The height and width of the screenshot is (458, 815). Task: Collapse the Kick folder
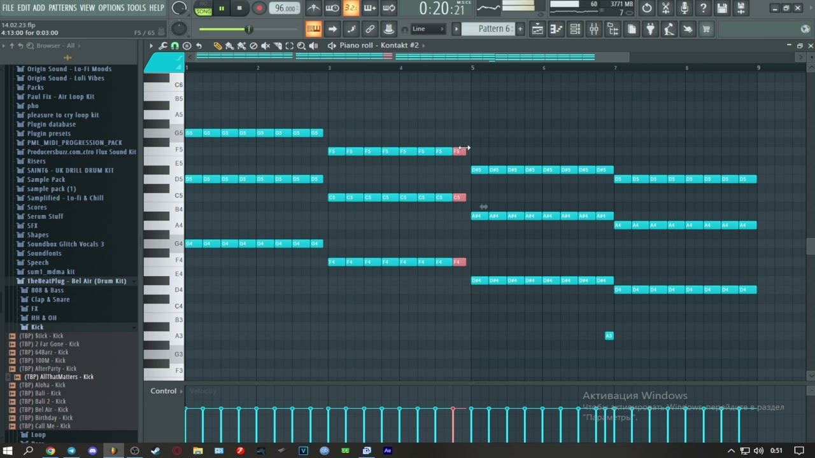pyautogui.click(x=37, y=327)
